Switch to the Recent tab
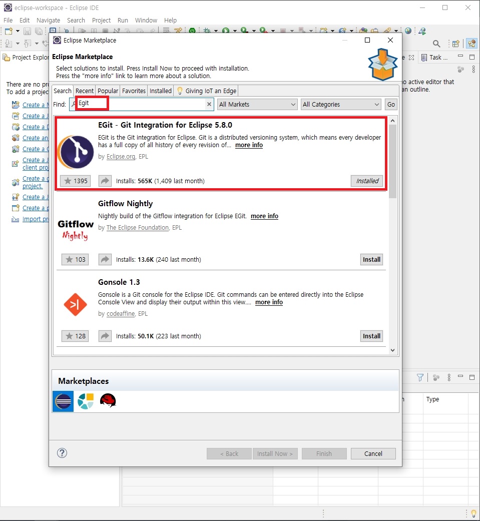 click(85, 91)
